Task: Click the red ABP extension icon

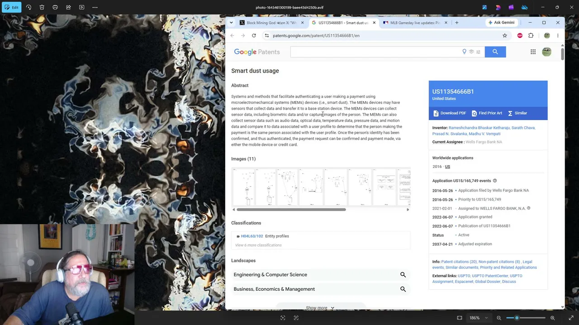Action: point(520,36)
